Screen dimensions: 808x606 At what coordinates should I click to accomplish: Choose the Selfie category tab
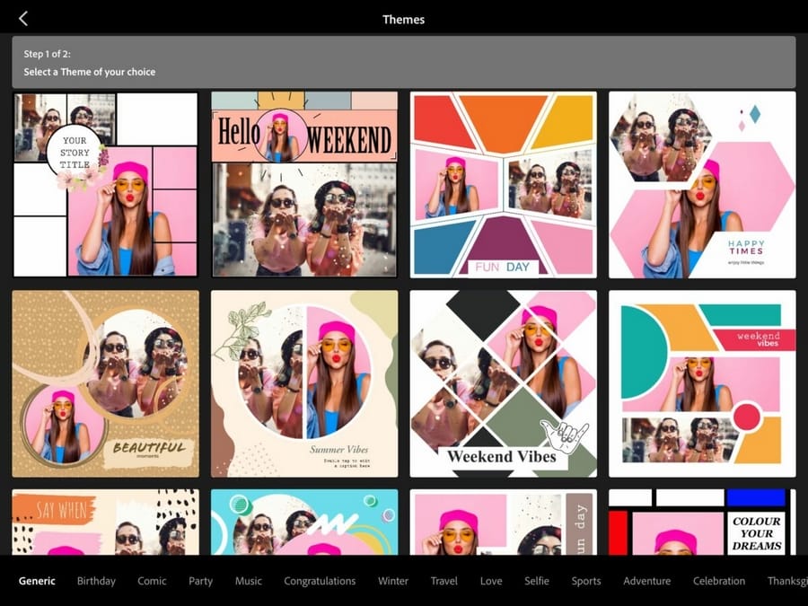[537, 581]
